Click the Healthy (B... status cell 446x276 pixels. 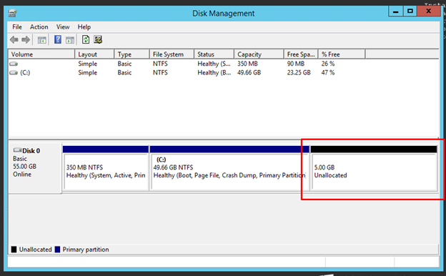[x=214, y=72]
